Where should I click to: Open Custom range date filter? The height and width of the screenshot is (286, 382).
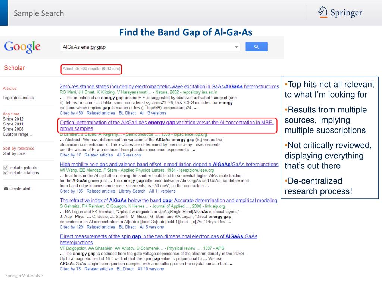pos(17,134)
